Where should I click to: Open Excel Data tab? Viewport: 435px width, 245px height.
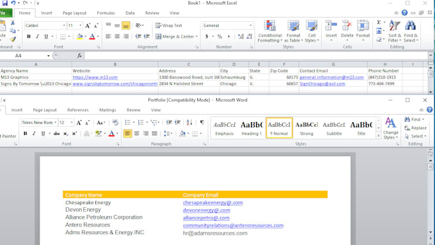point(130,13)
